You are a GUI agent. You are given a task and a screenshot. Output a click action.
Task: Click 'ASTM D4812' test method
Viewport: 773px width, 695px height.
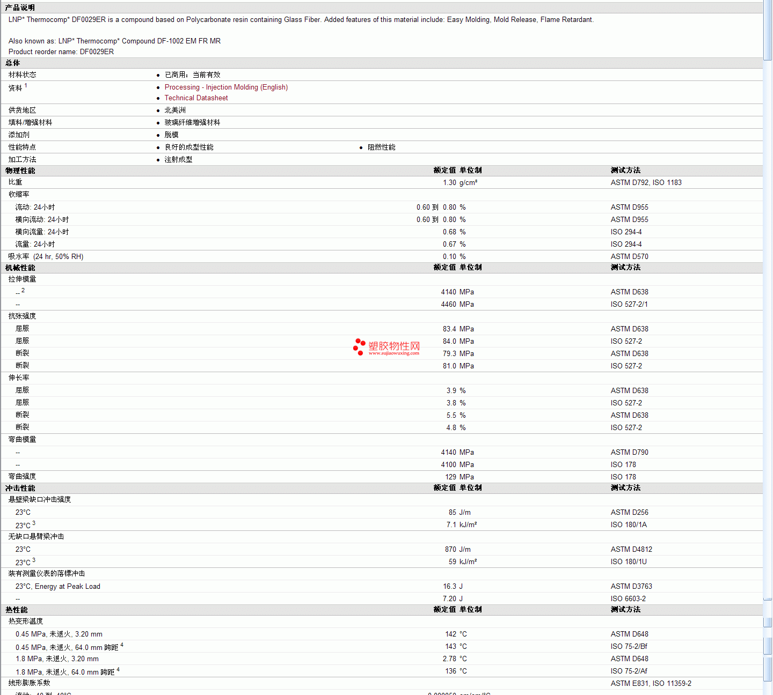click(631, 550)
